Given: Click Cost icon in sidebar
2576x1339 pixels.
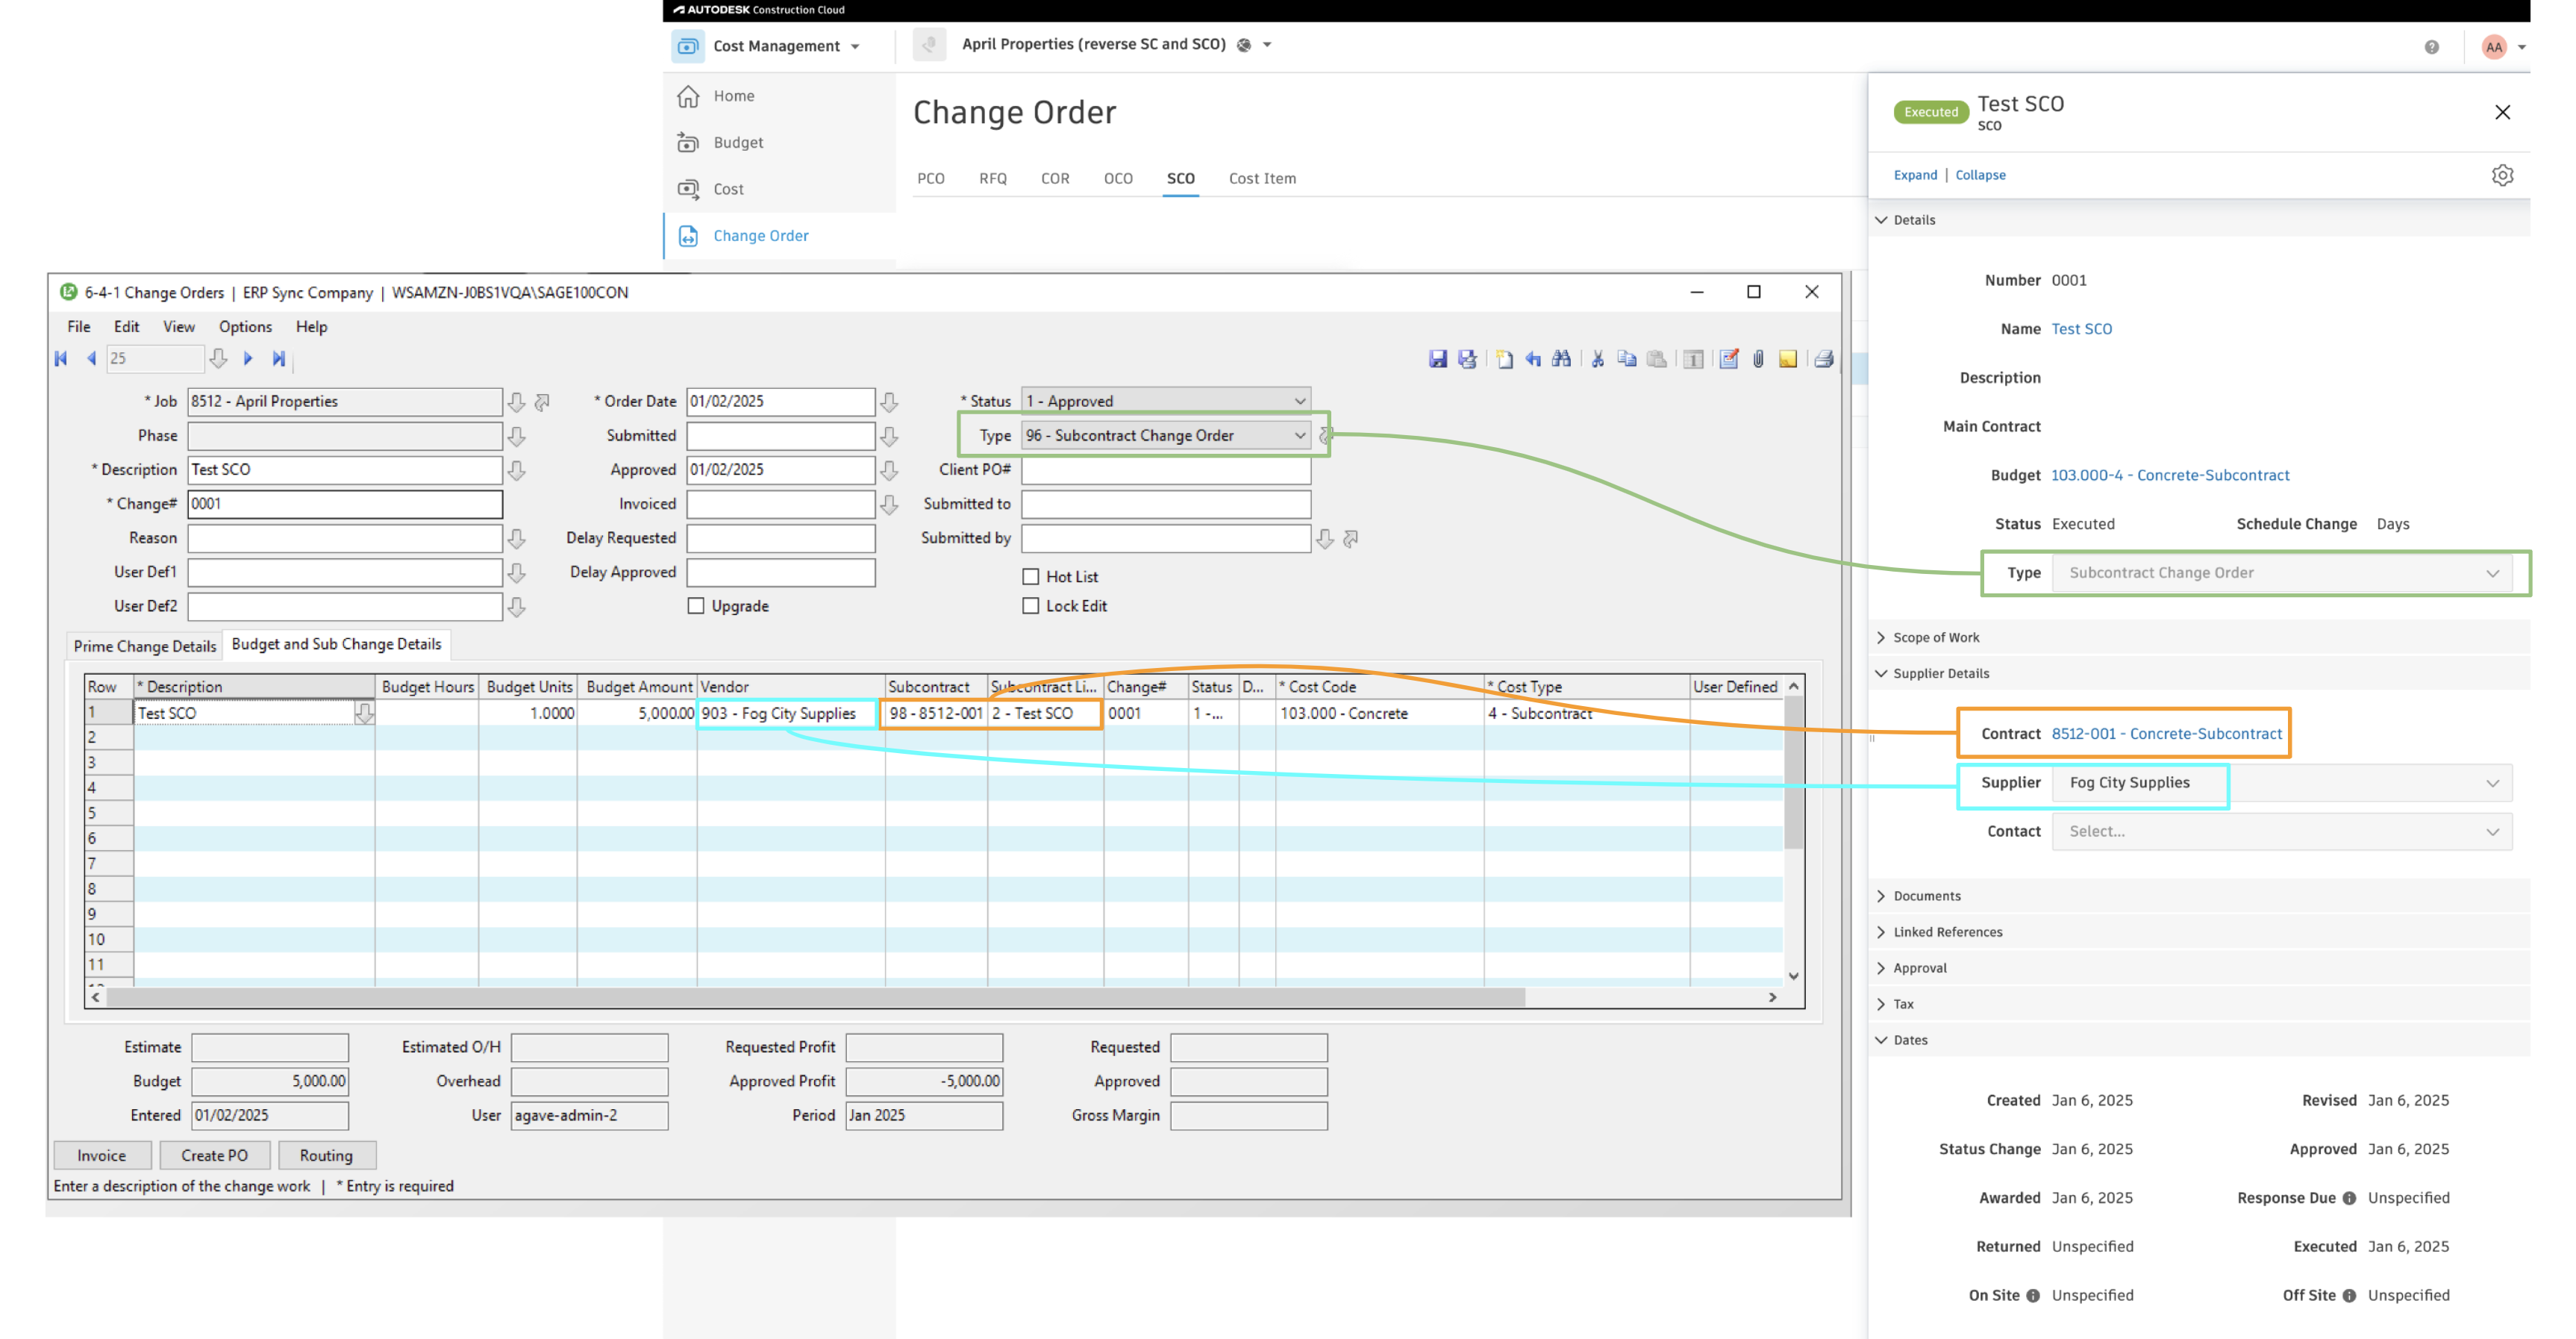Looking at the screenshot, I should [688, 189].
